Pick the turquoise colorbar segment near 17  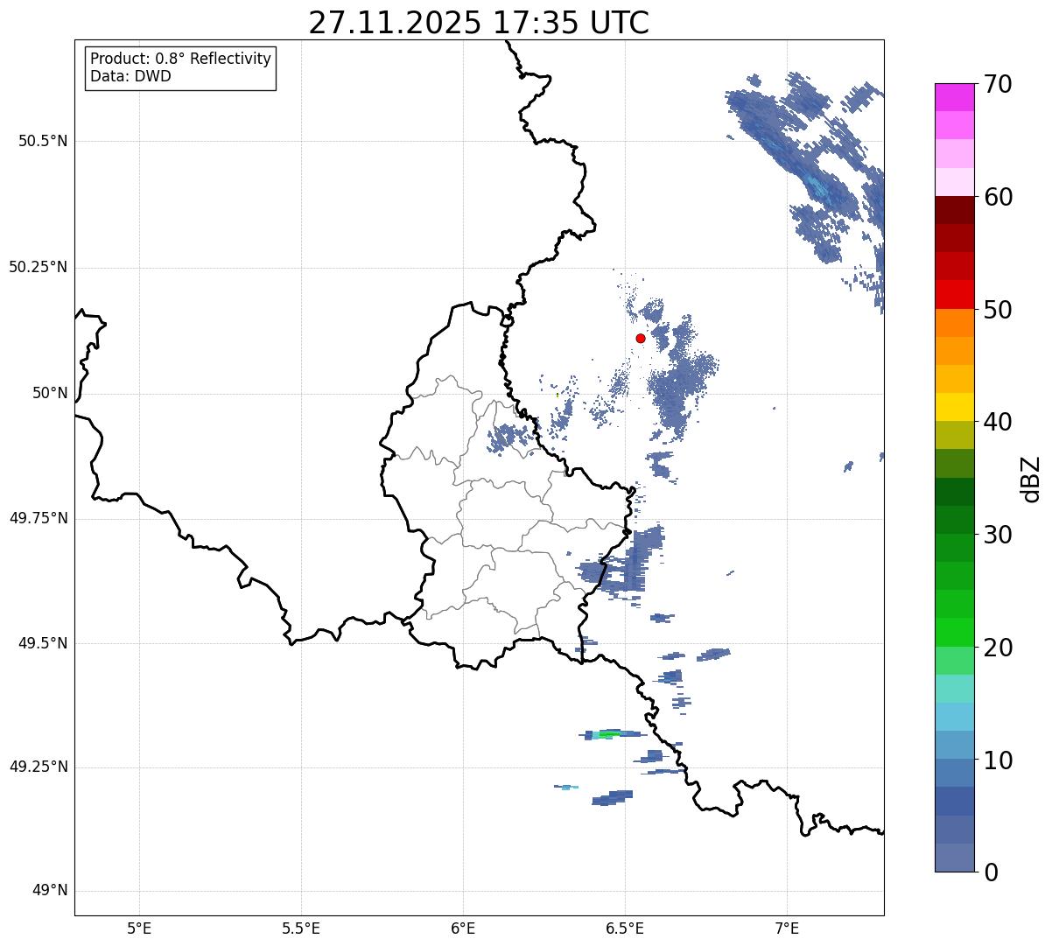[955, 689]
